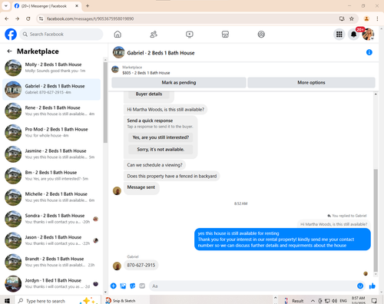Click the conversation list scrollbar
Image resolution: width=384 pixels, height=304 pixels.
[105, 102]
